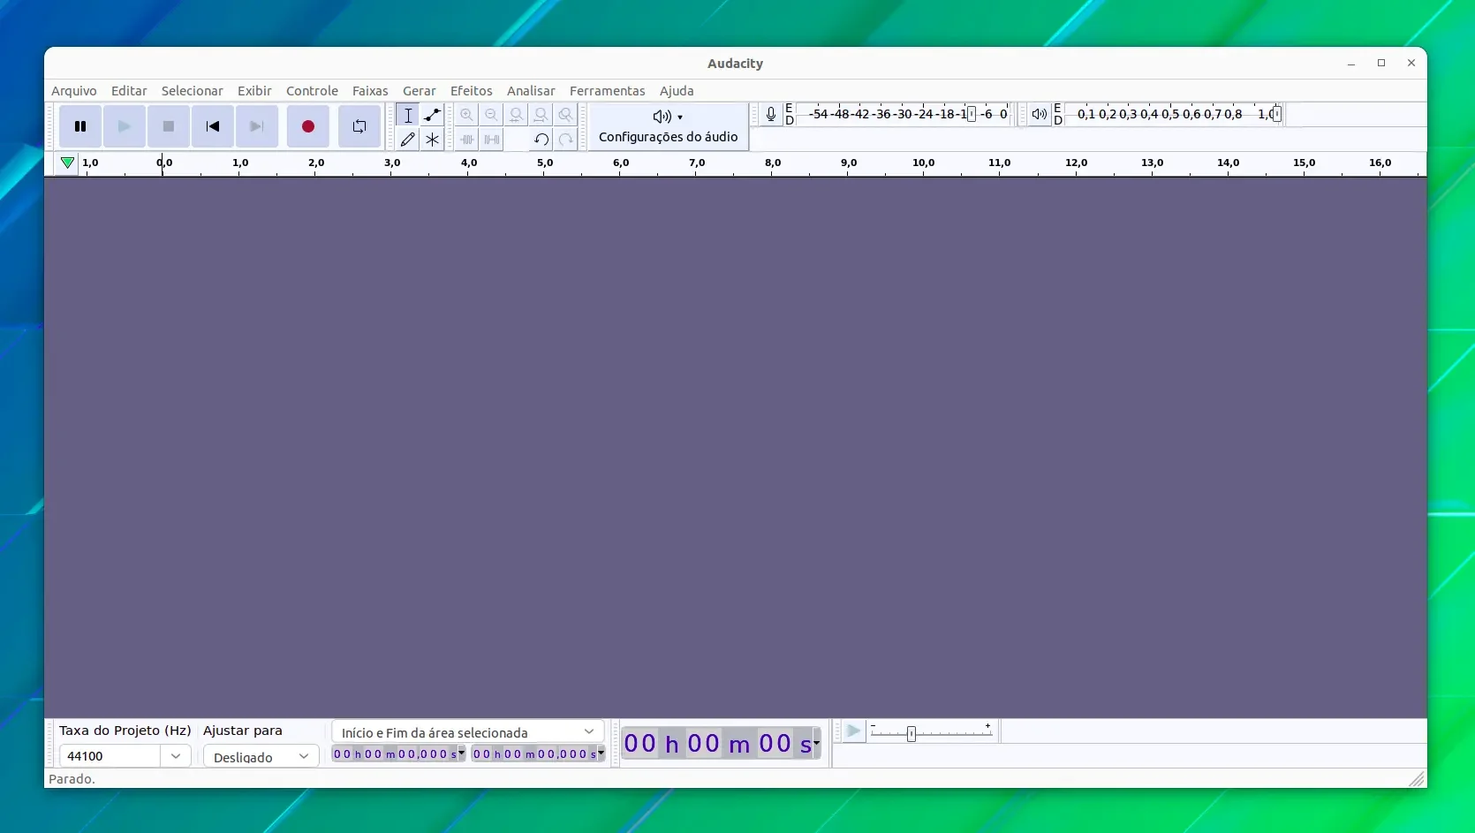This screenshot has height=833, width=1475.
Task: Open the Gerar menu
Action: pyautogui.click(x=420, y=91)
